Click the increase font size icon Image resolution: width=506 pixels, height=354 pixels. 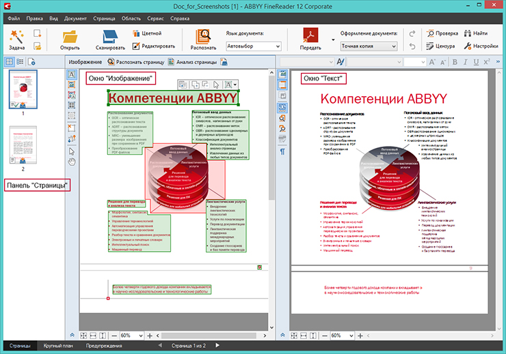[x=432, y=62]
